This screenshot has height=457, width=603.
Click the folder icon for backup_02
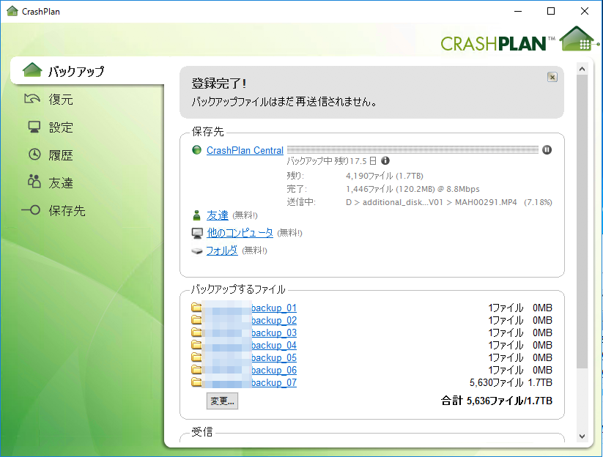coord(196,319)
